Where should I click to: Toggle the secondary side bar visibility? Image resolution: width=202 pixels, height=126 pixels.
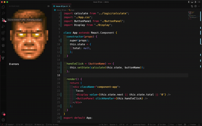(x=195, y=2)
